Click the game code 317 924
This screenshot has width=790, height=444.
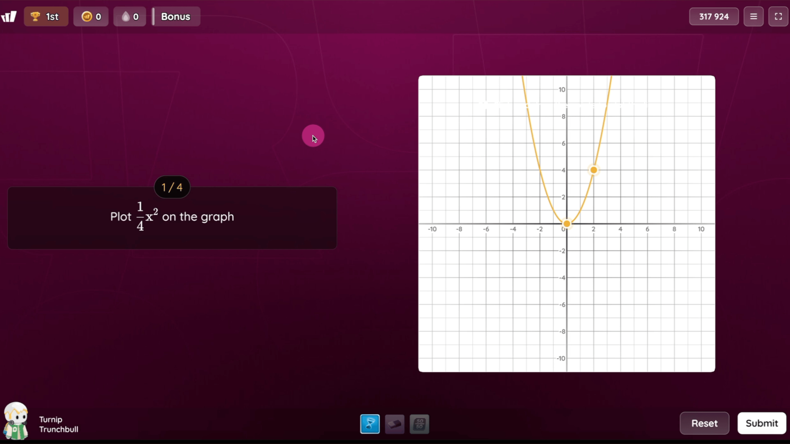click(x=714, y=16)
